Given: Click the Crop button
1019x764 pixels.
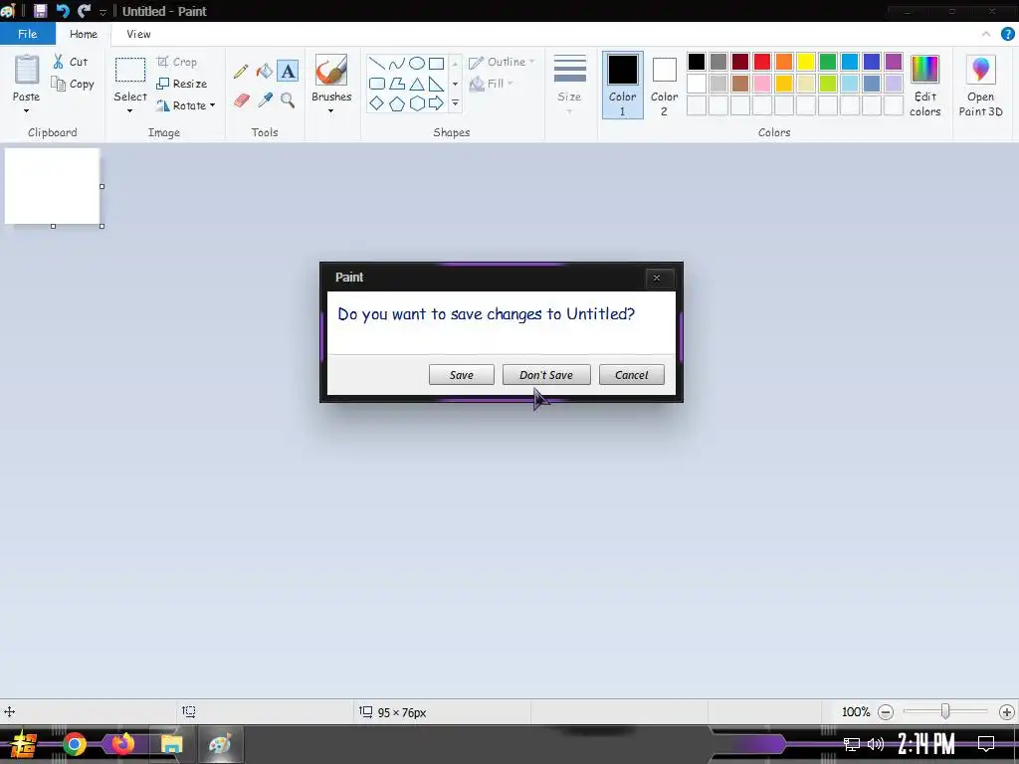Looking at the screenshot, I should [x=177, y=62].
